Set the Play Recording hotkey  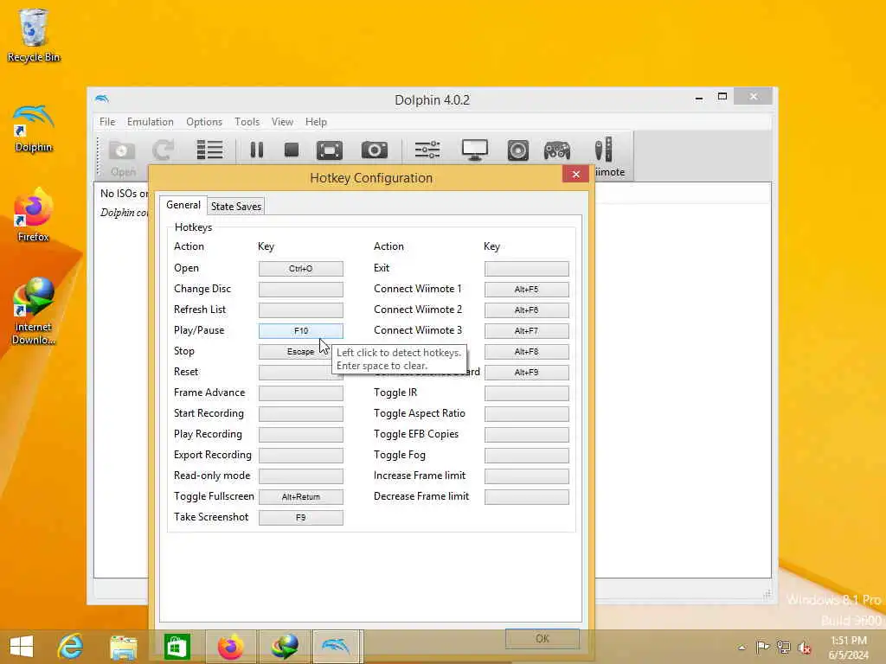(300, 435)
